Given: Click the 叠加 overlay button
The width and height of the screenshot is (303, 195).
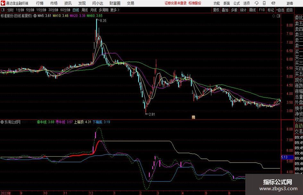Looking at the screenshot, I should [225, 10].
